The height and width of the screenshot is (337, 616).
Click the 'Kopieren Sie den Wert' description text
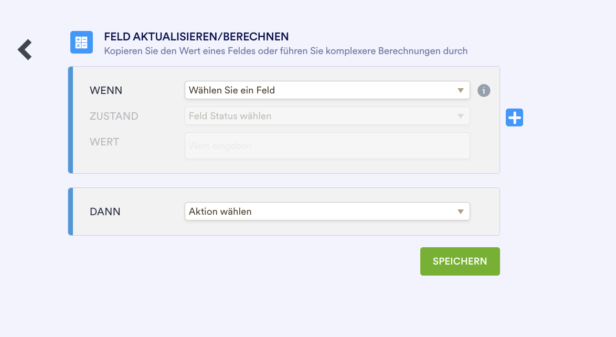285,51
